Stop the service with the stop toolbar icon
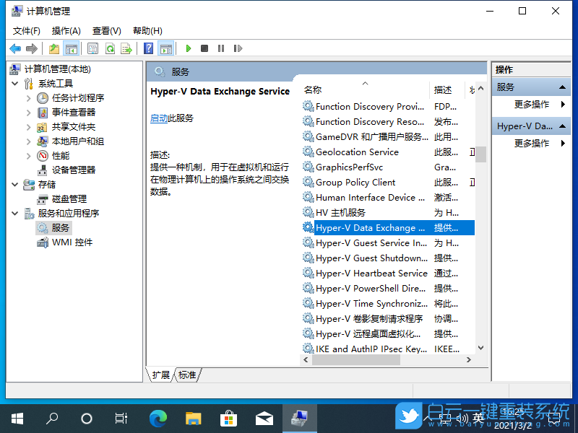The width and height of the screenshot is (578, 433). [x=205, y=48]
